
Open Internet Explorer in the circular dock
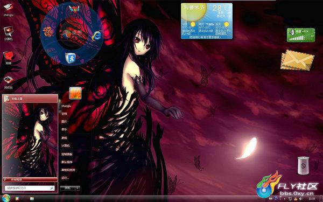(97, 36)
